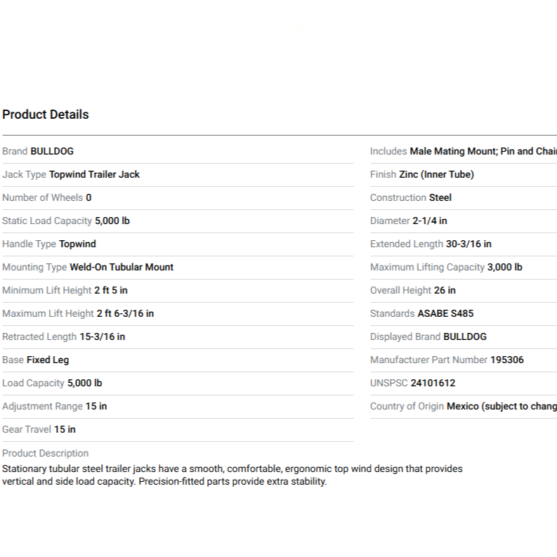Click the Maximum Lifting Capacity 3,000 lb row
This screenshot has width=557, height=557.
pos(446,267)
